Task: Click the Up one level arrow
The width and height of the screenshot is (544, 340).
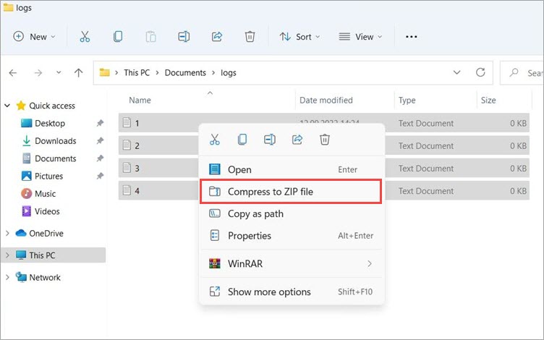Action: (79, 72)
